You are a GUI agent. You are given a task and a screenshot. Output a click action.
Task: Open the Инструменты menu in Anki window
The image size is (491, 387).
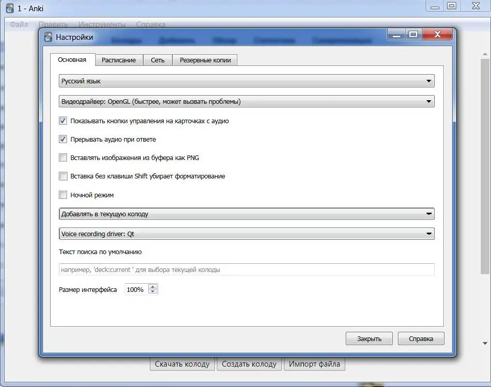102,24
